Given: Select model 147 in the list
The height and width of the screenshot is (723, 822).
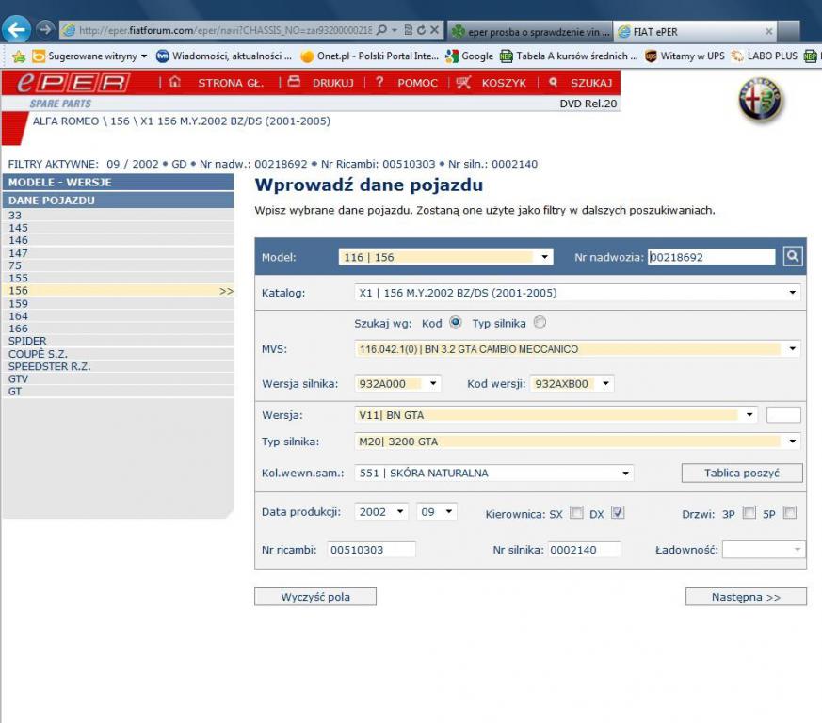Looking at the screenshot, I should pos(118,253).
